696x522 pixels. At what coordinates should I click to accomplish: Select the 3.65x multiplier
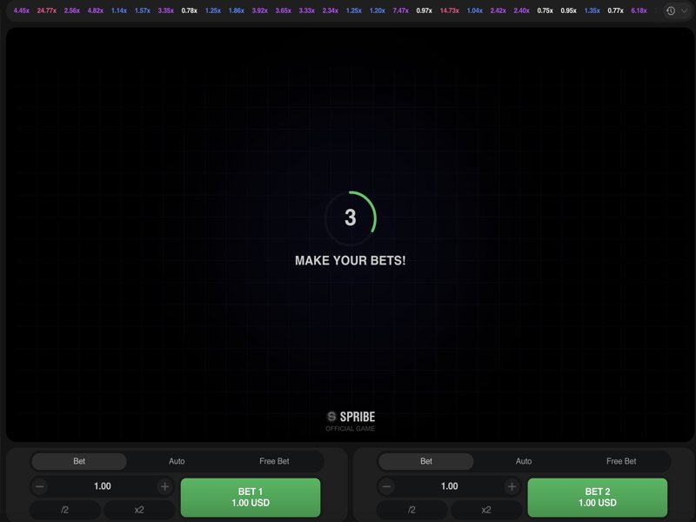[x=284, y=10]
